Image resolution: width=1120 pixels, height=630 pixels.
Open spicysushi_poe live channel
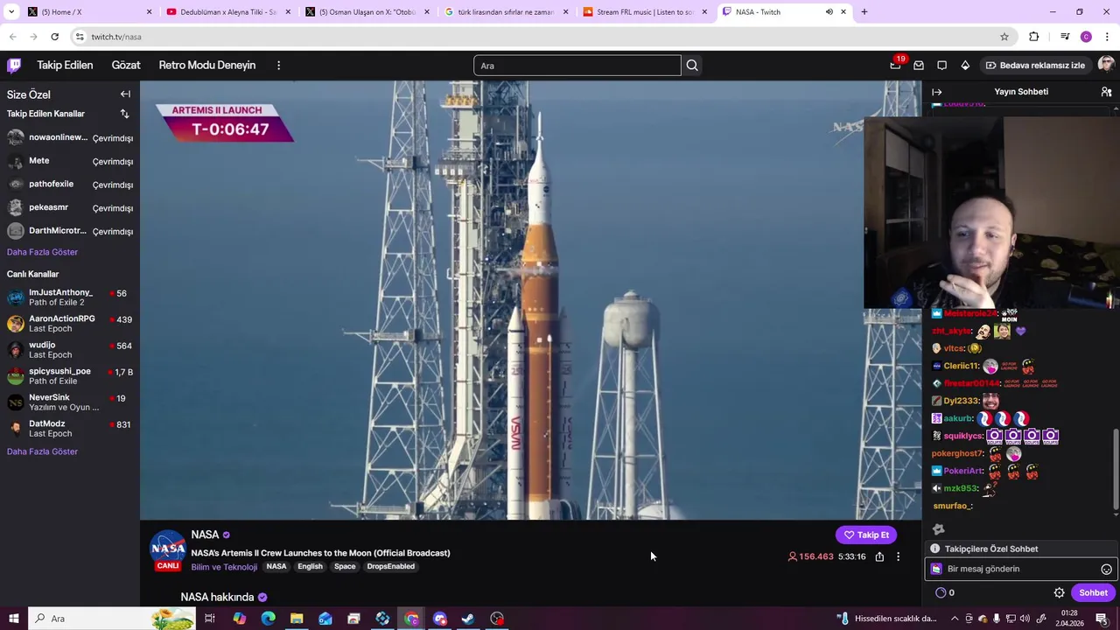pyautogui.click(x=70, y=376)
